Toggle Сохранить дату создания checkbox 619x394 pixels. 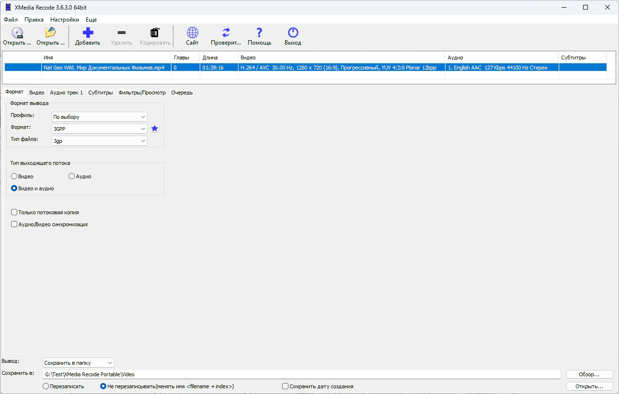click(285, 386)
